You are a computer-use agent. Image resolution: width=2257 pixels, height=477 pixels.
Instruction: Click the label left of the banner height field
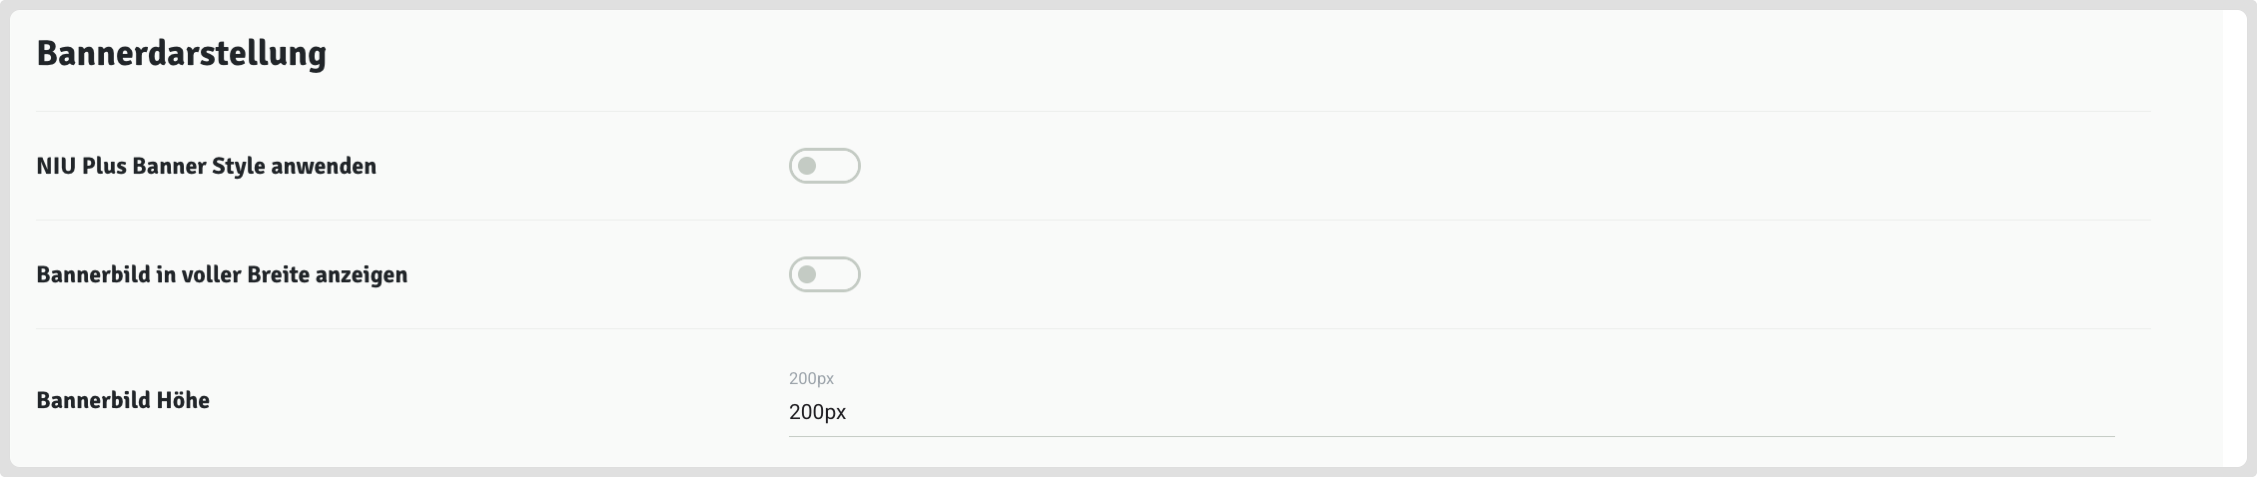pos(123,401)
